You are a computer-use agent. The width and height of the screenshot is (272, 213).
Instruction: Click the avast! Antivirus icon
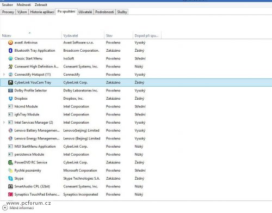coord(10,42)
